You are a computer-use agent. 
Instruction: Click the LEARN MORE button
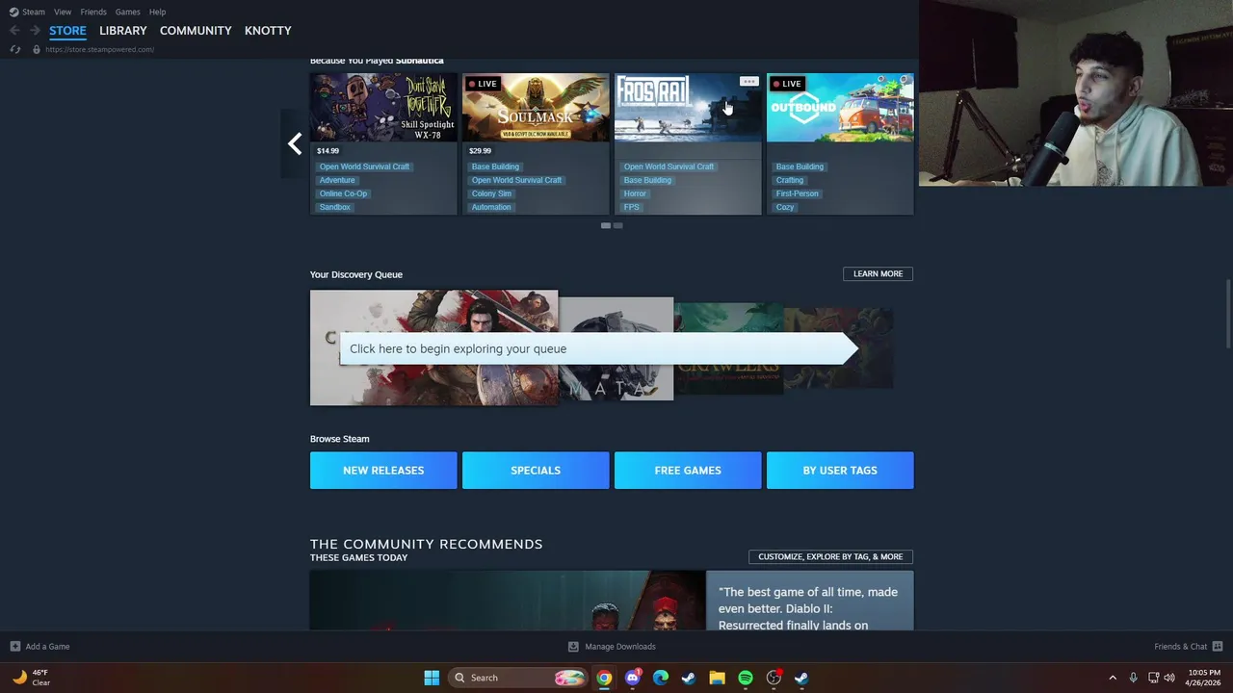878,274
